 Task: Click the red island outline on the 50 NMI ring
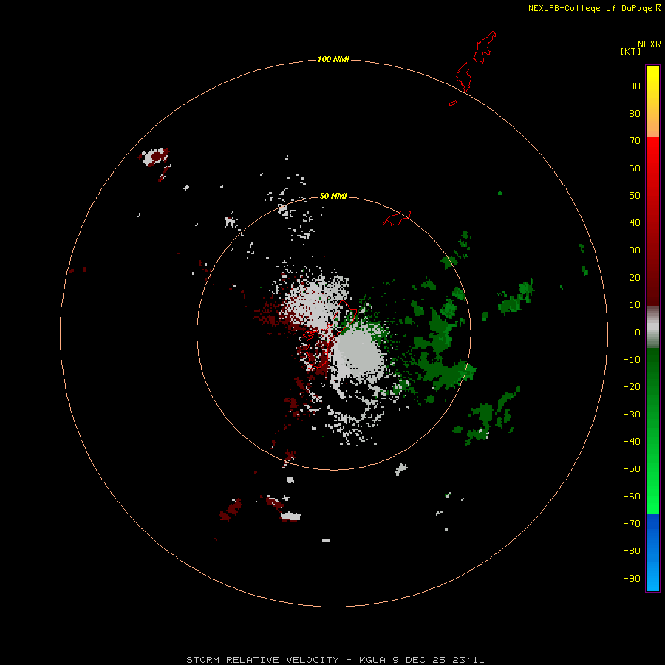click(397, 218)
